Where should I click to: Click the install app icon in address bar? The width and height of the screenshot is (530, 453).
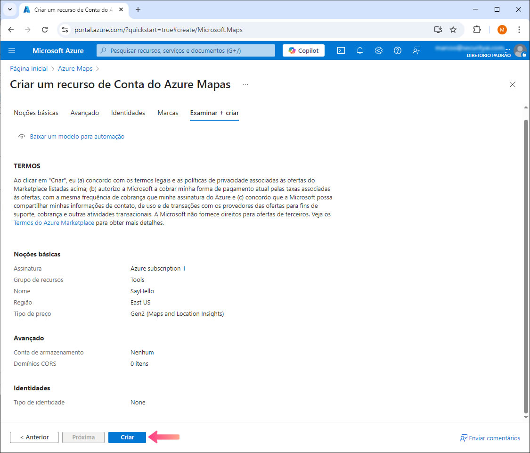point(438,30)
